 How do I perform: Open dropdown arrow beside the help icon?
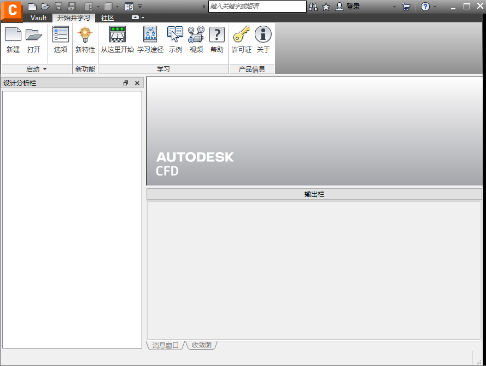point(435,7)
